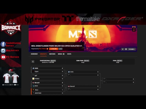The height and width of the screenshot is (109, 146).
Task: Click the Facebook icon in the overlay sidebar
Action: tap(3, 44)
